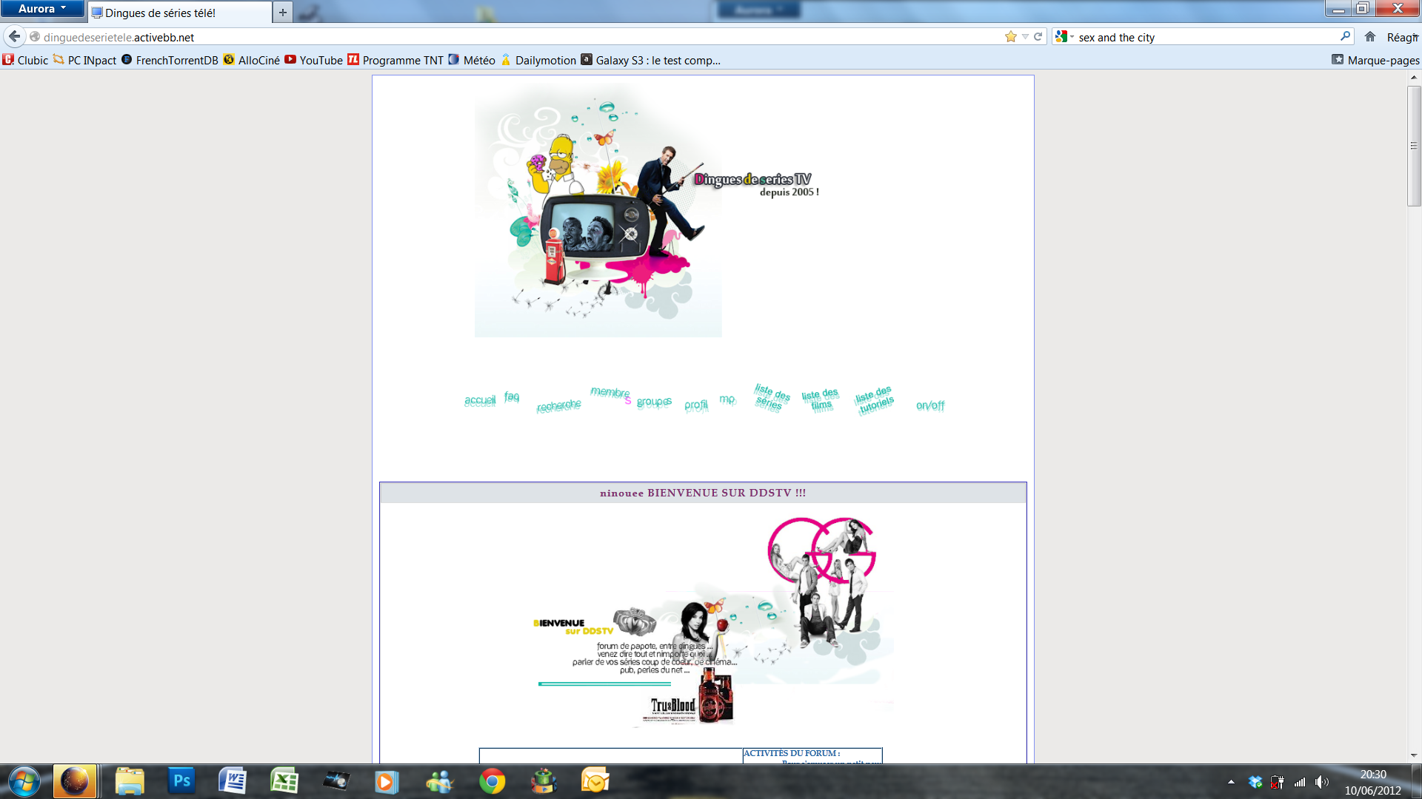Open Dropbox tray icon

click(x=1255, y=782)
